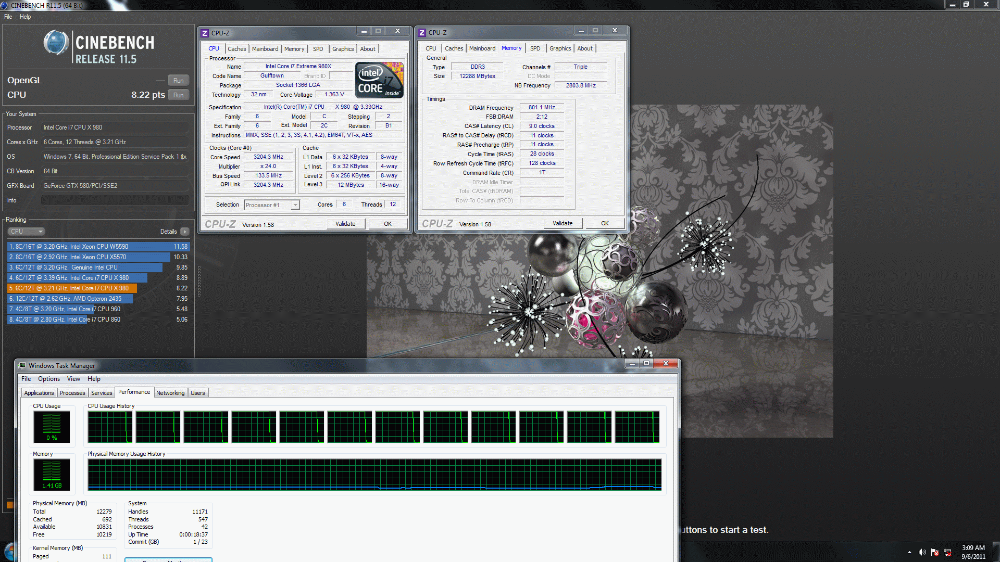Switch to Processes tab in Task Manager

click(72, 393)
